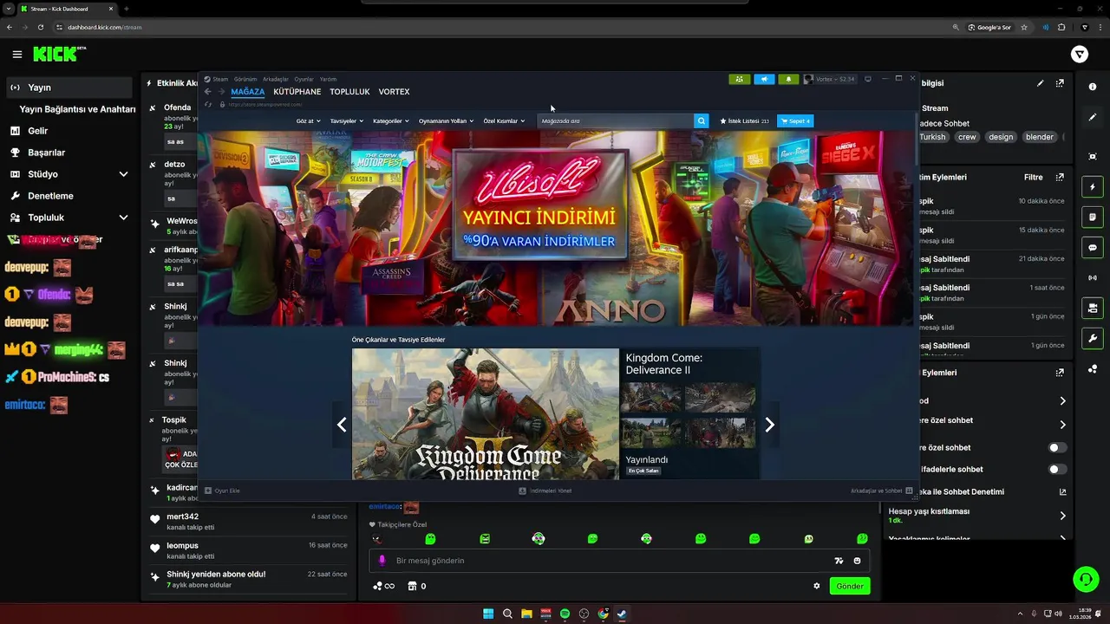The image size is (1110, 624).
Task: Open the Vortex account dropdown in Steam
Action: pos(830,79)
